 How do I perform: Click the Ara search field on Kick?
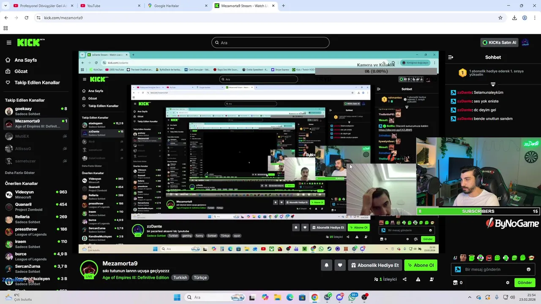(270, 43)
